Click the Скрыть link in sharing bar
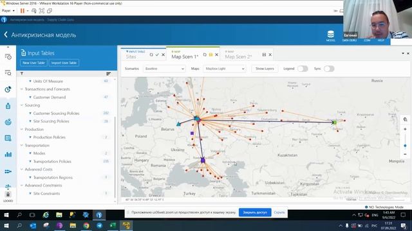 click(279, 212)
